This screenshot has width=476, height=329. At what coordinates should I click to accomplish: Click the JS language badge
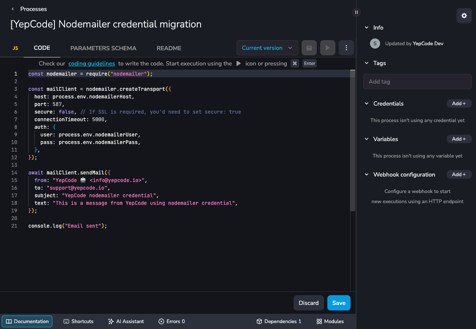[x=15, y=48]
